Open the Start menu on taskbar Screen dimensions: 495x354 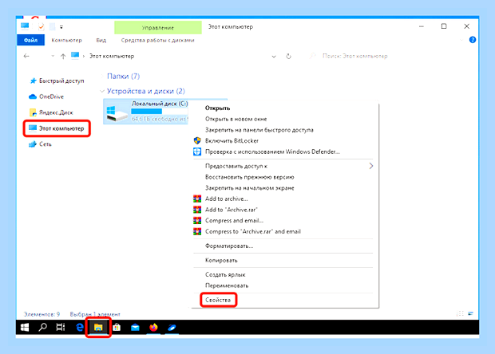[x=25, y=328]
